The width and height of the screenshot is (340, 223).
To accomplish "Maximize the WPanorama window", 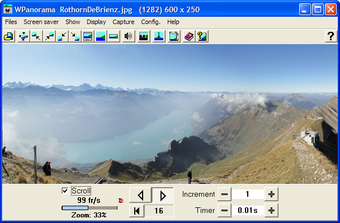I will click(x=318, y=10).
